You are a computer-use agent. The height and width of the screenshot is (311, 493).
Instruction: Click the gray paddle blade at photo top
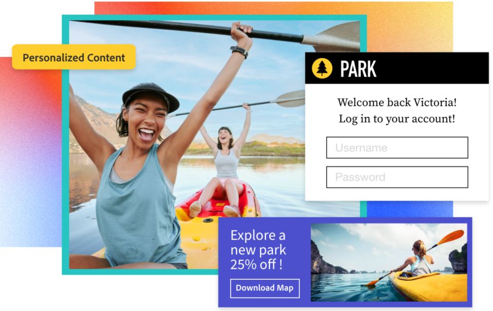331,36
